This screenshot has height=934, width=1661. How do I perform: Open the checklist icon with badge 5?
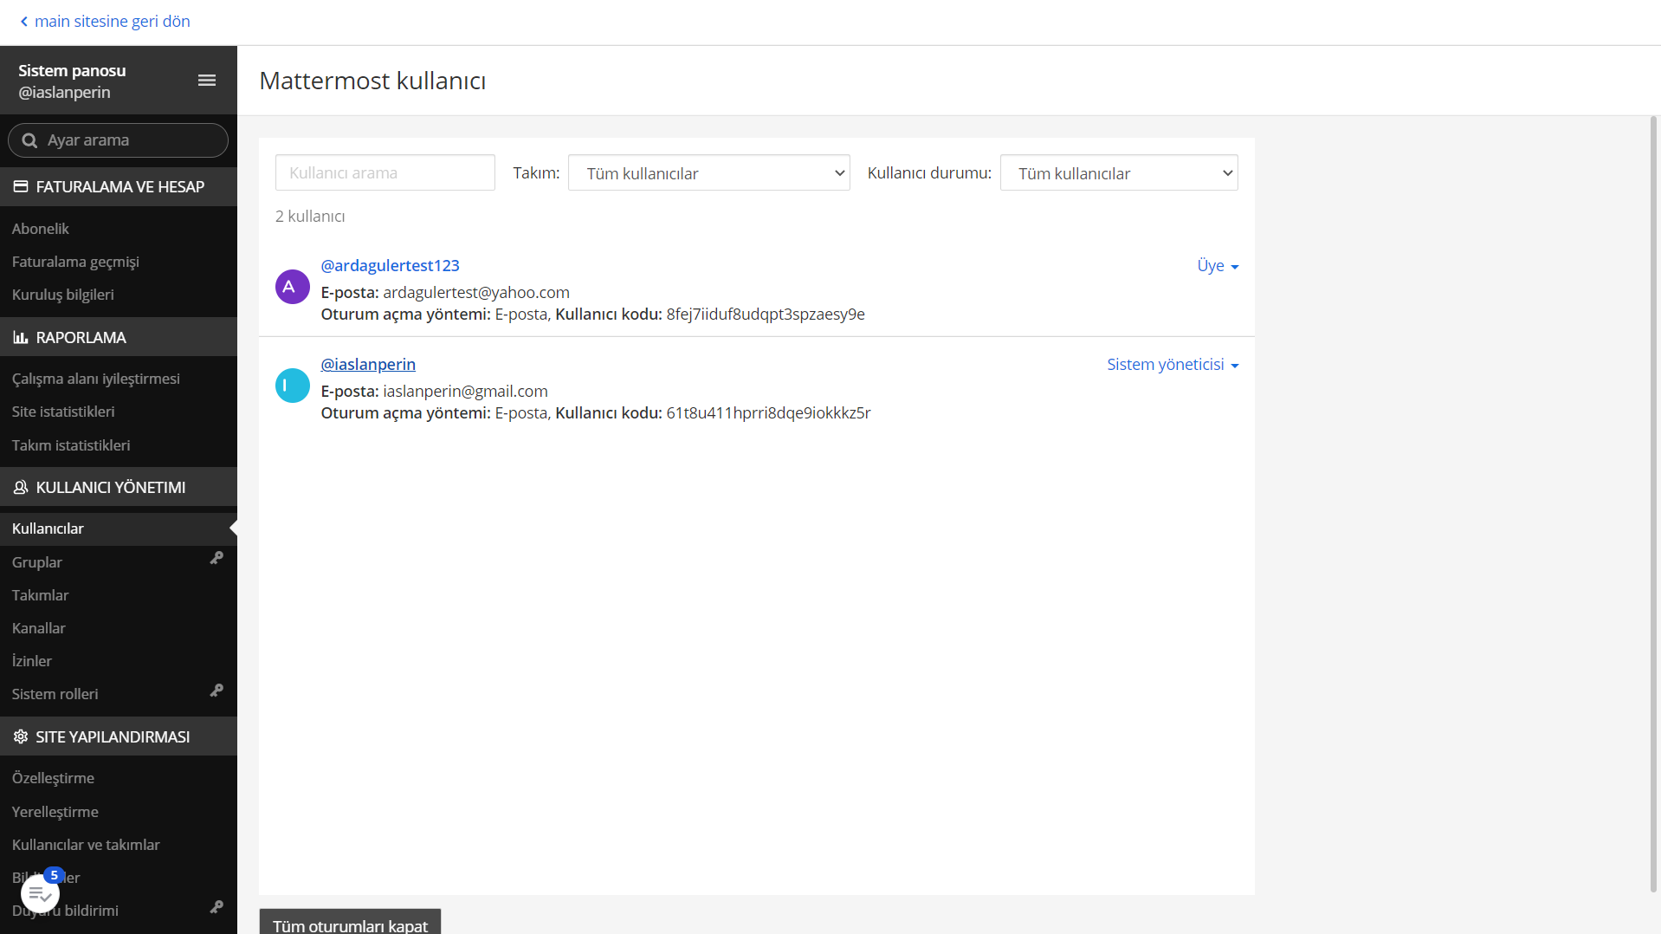pos(40,892)
